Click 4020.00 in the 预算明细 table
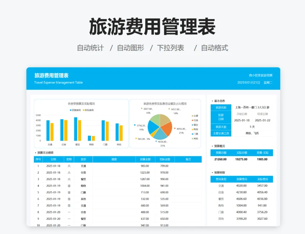Image resolution: width=305 pixels, height=234 pixels. tap(241, 186)
